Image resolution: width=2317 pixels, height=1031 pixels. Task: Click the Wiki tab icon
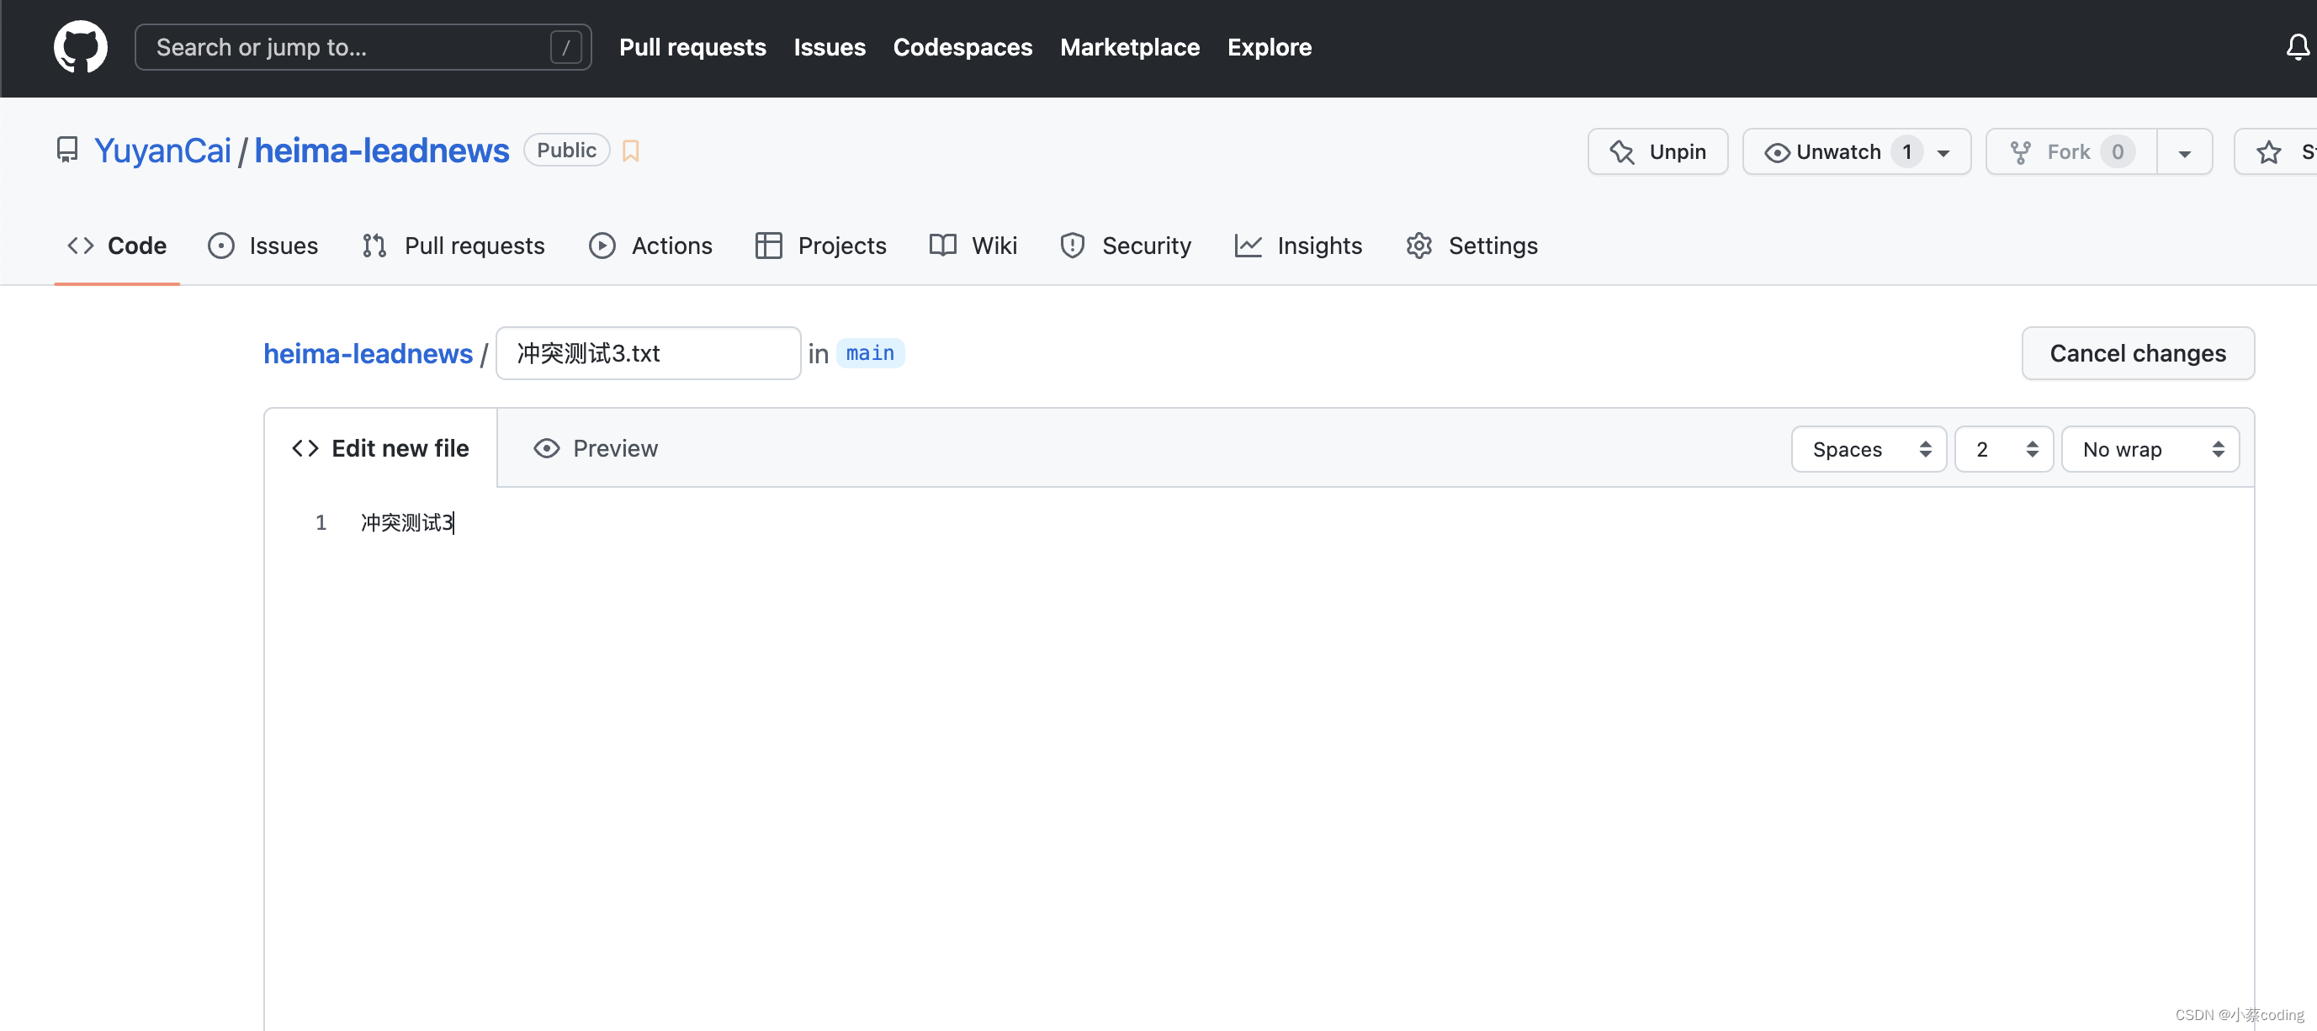(941, 244)
